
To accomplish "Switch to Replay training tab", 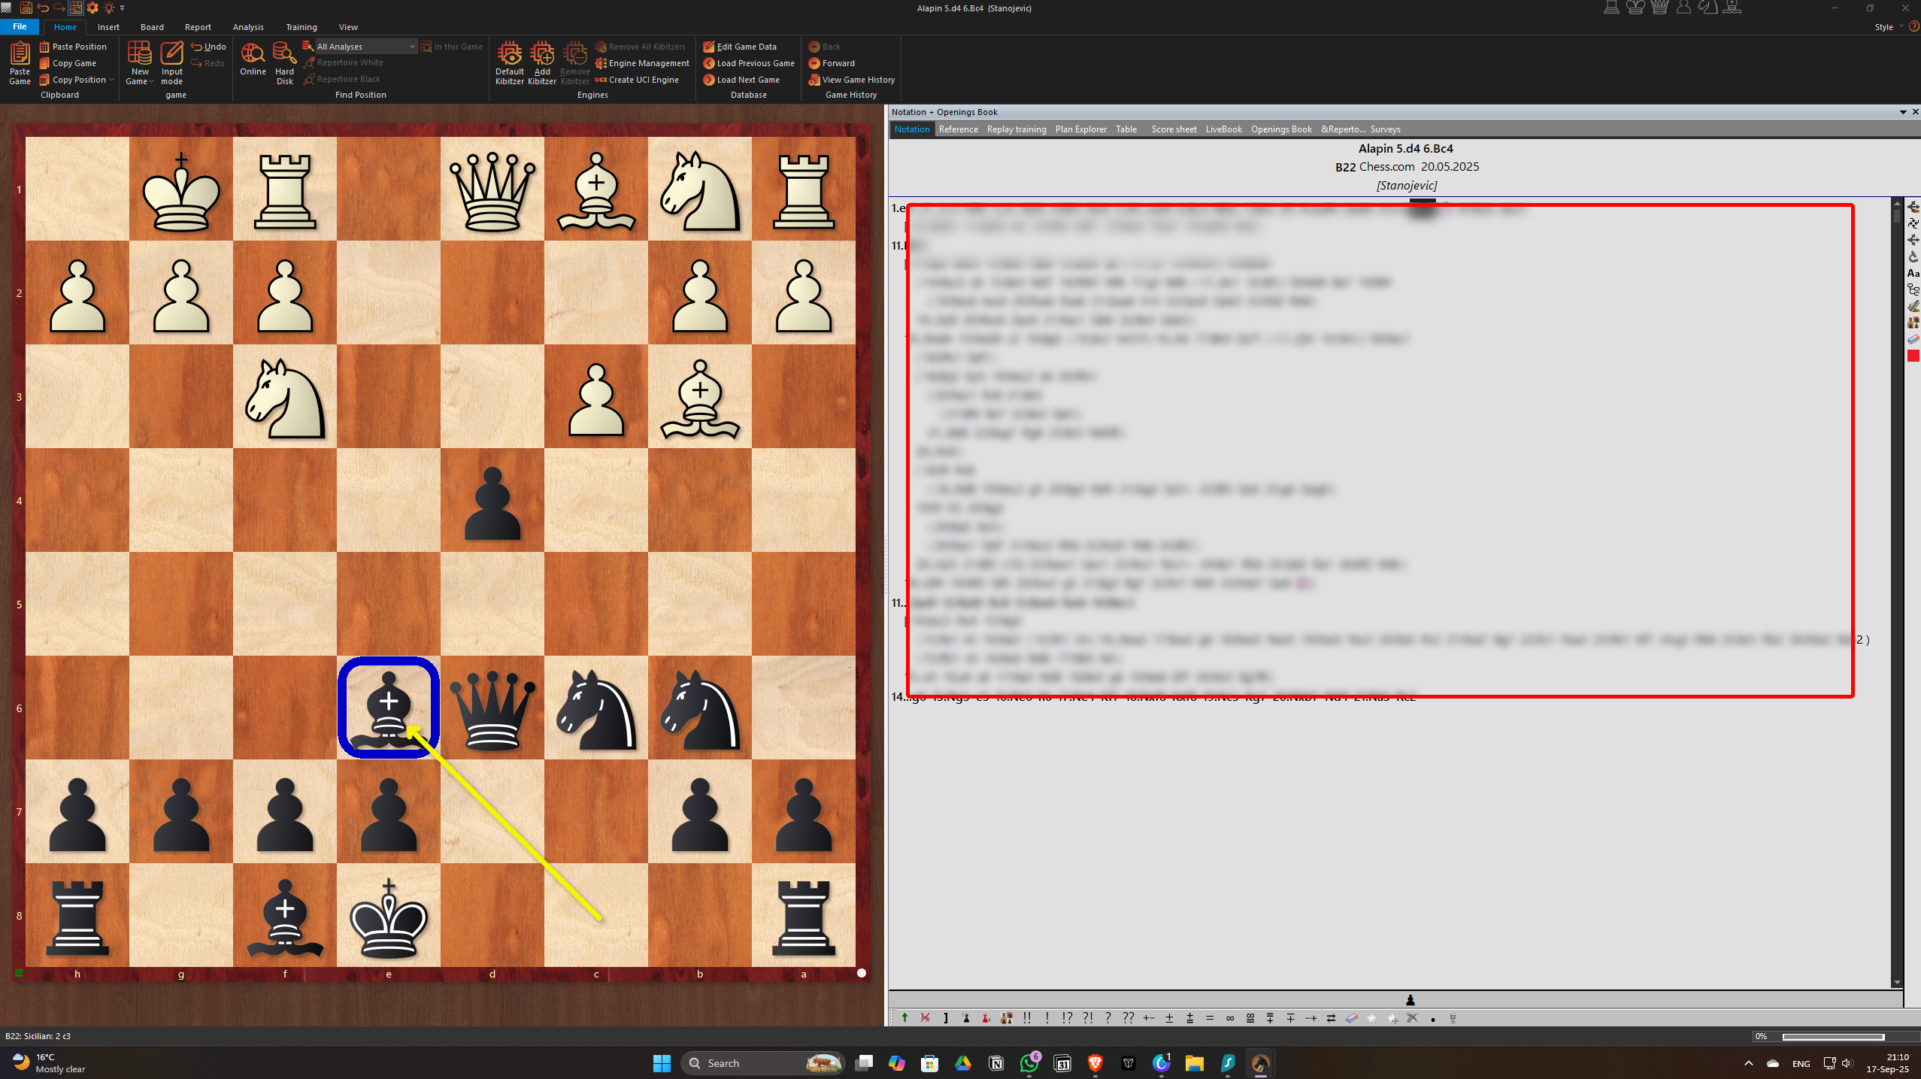I will pos(1016,129).
